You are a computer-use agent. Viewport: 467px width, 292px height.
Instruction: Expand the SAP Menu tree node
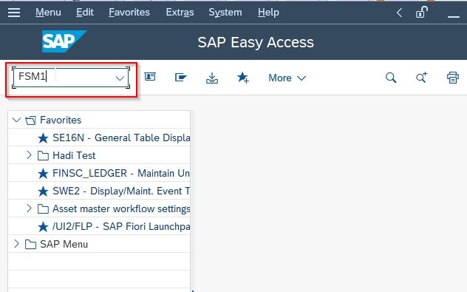[16, 244]
